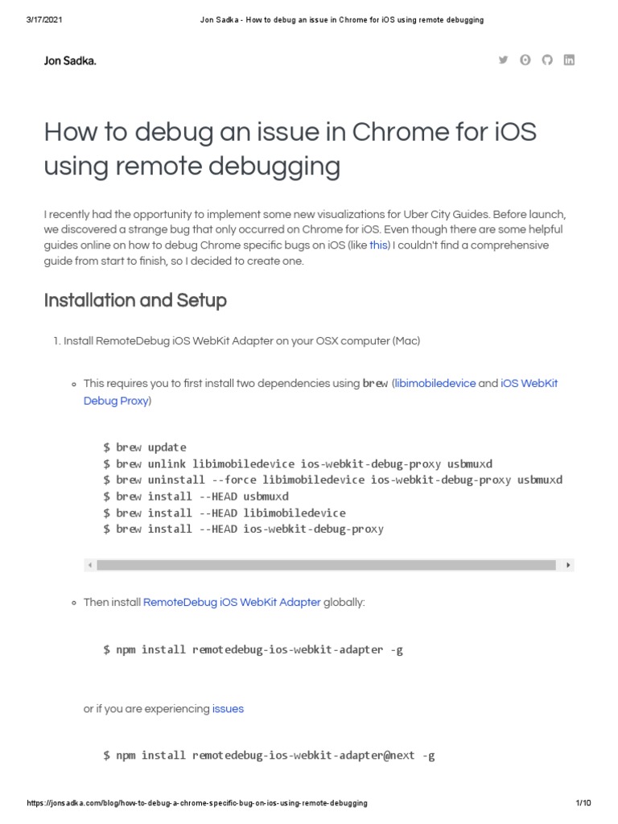Image resolution: width=618 pixels, height=824 pixels.
Task: Follow the 'issues' link
Action: tap(228, 708)
